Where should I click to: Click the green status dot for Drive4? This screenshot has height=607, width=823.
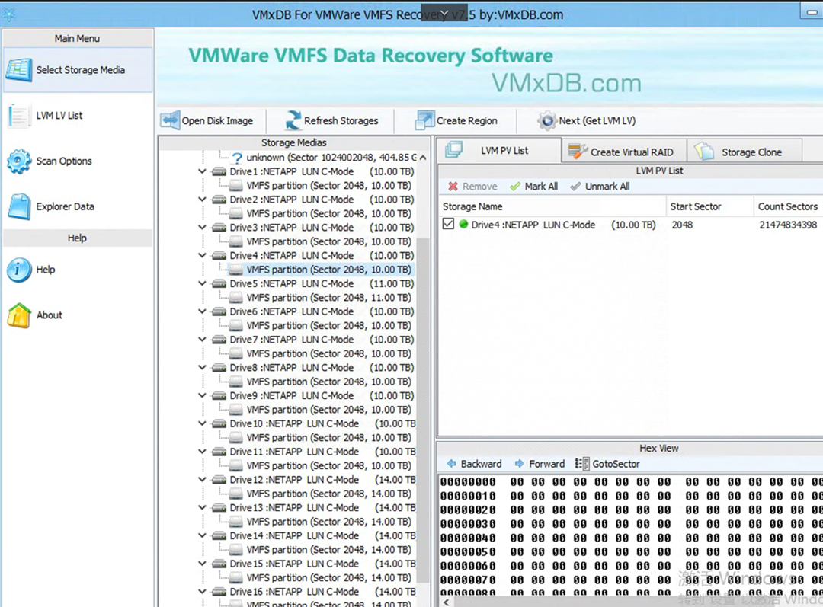pyautogui.click(x=463, y=225)
